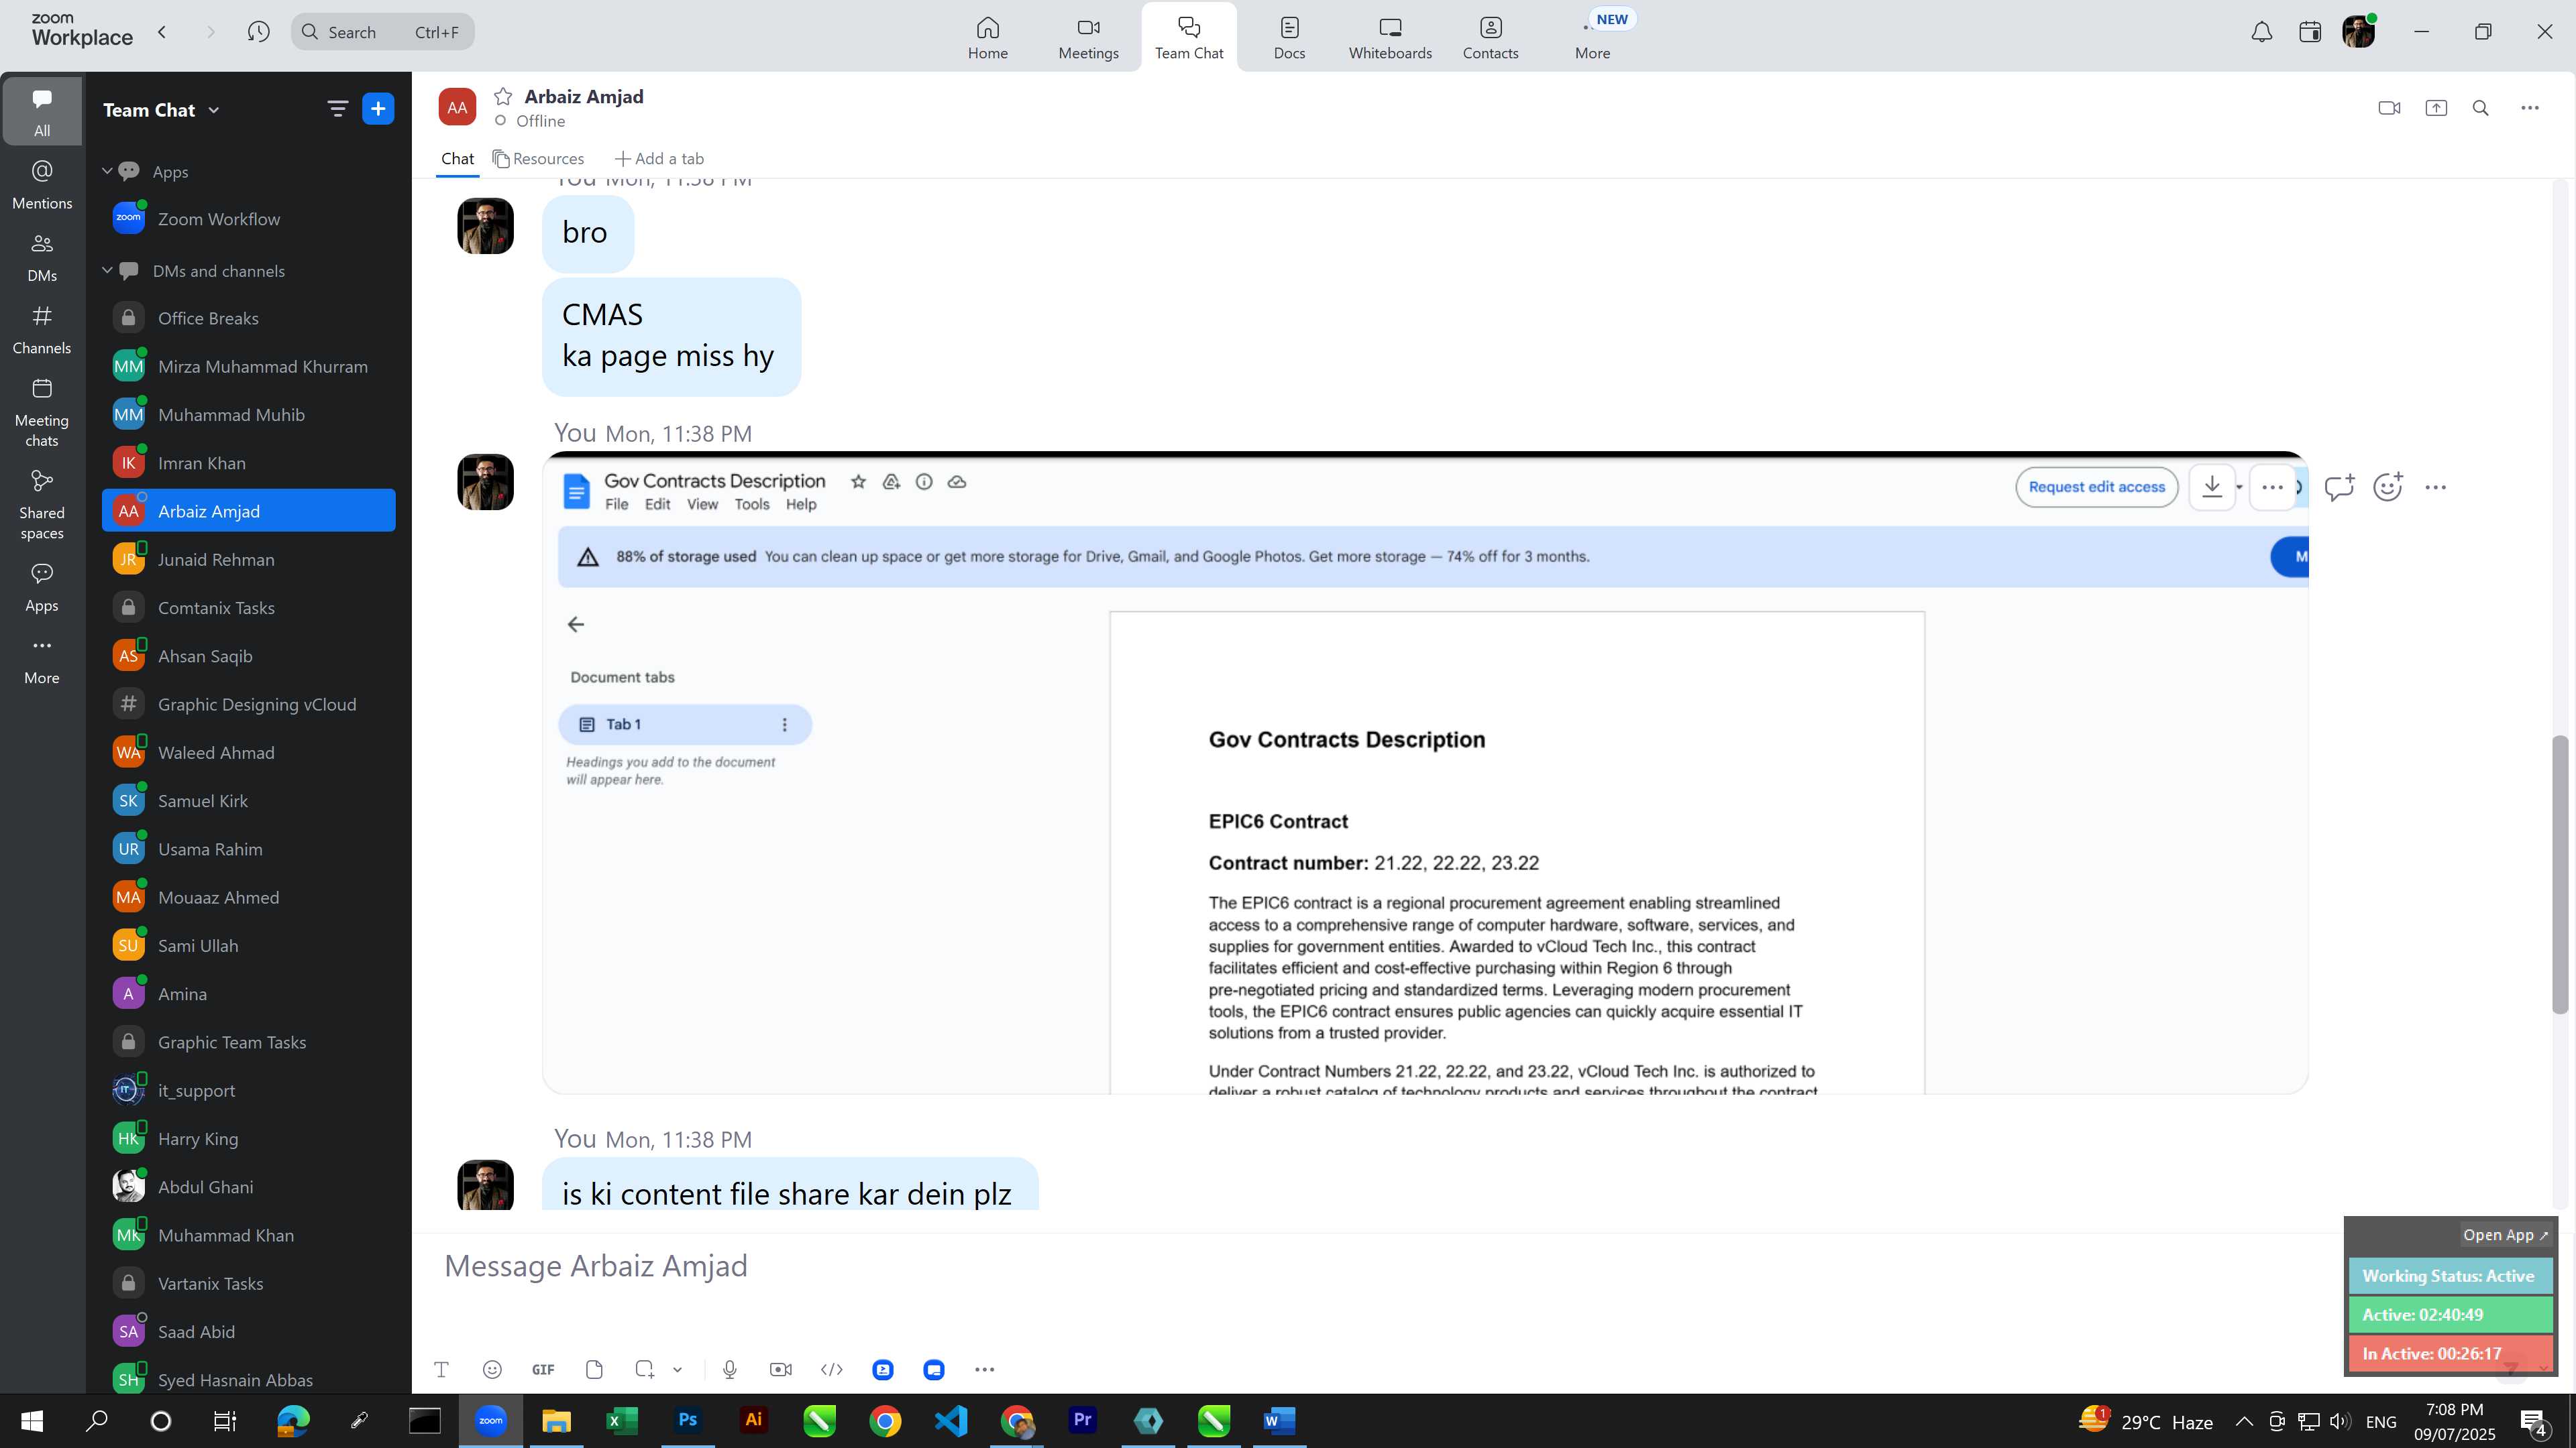Open composer more options ellipsis

click(984, 1370)
